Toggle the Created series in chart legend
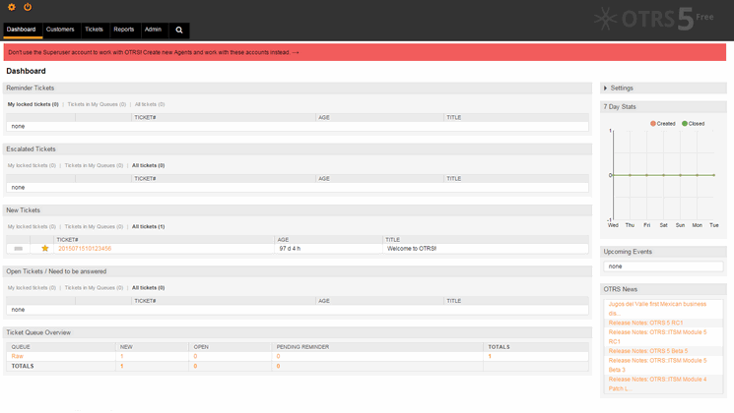Viewport: 734px width, 413px height. [663, 124]
